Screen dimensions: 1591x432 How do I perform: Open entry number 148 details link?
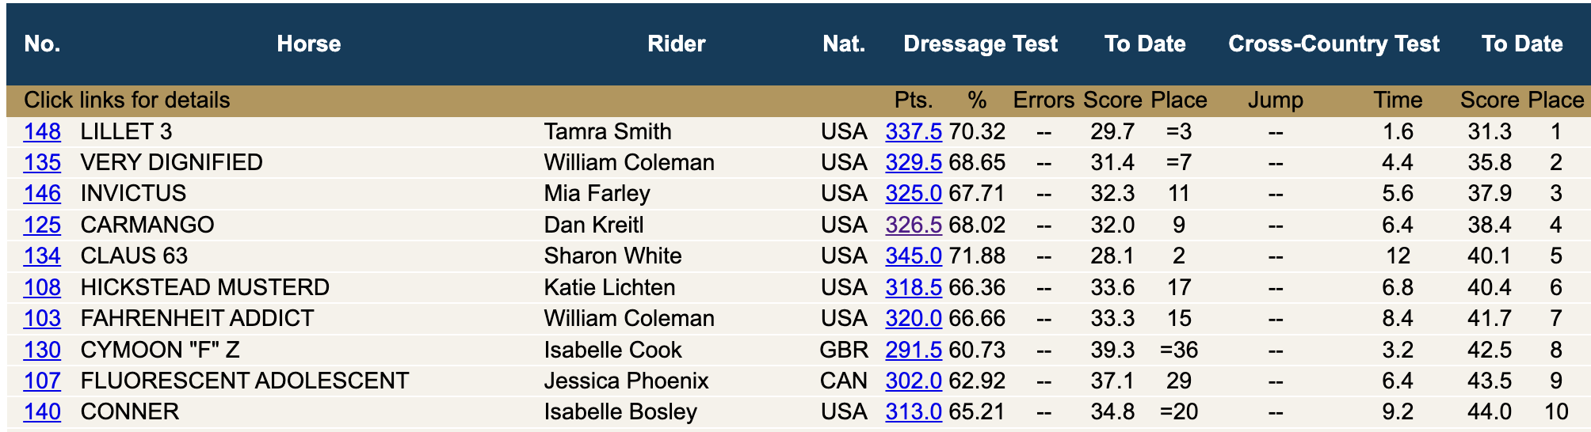point(42,131)
